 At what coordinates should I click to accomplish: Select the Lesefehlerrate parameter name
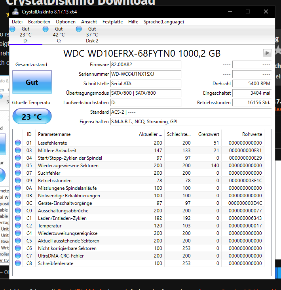(x=53, y=143)
